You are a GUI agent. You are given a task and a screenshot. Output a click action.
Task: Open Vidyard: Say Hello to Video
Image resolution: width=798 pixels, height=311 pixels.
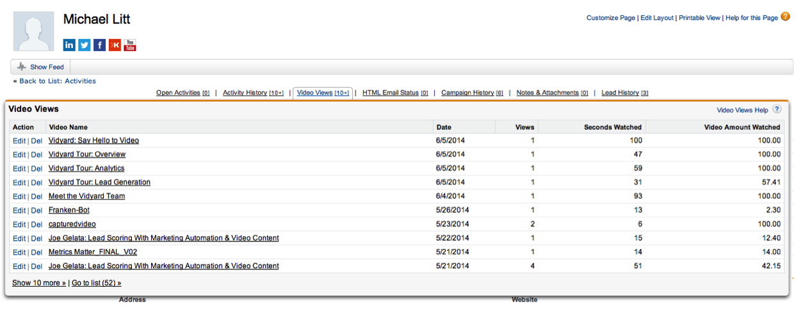click(94, 141)
